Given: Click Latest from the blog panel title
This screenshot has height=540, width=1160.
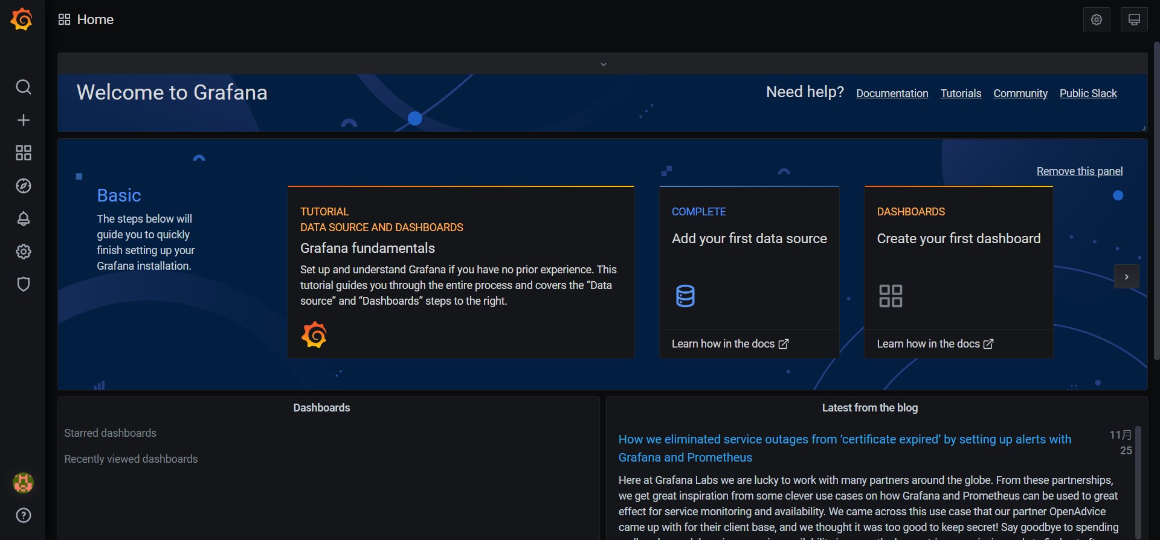Looking at the screenshot, I should pyautogui.click(x=869, y=408).
